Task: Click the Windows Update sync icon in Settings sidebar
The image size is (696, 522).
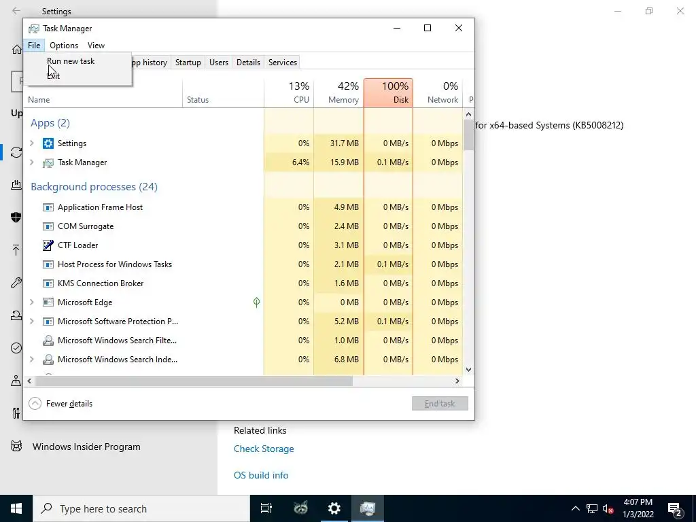Action: 16,152
